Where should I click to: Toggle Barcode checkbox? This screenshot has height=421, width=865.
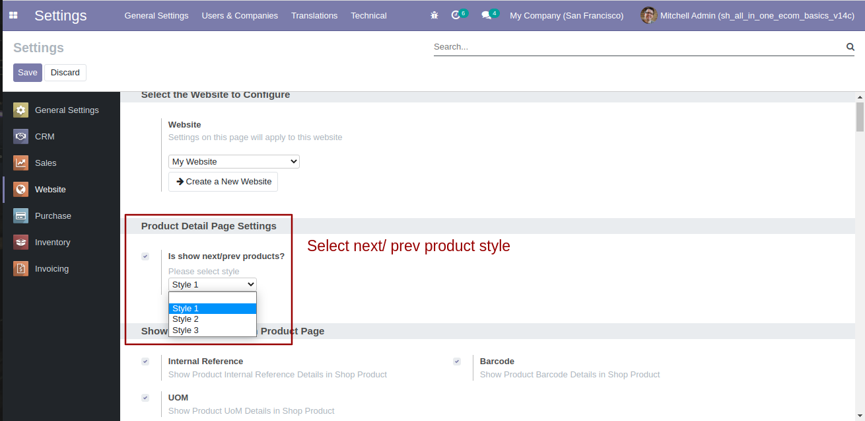457,362
